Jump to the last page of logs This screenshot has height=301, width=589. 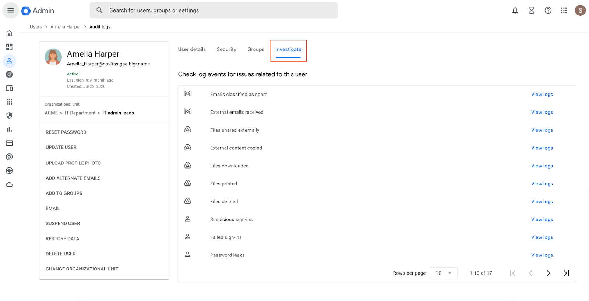[567, 273]
